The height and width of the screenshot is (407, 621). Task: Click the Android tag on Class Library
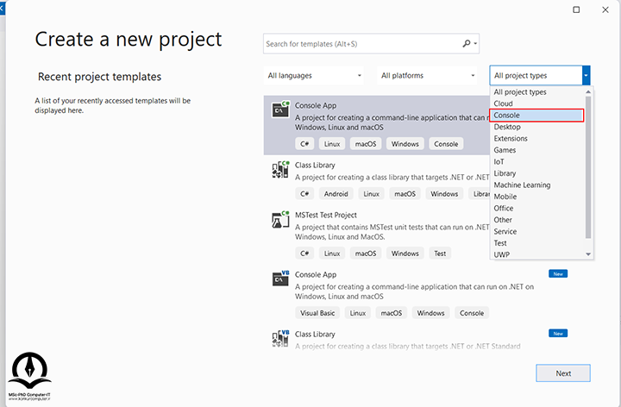tap(336, 194)
